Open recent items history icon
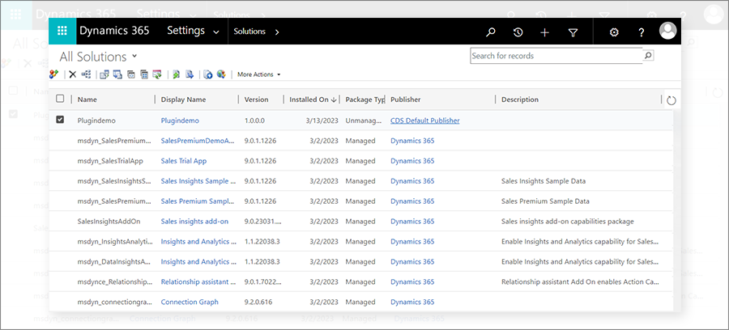The image size is (729, 330). 518,32
